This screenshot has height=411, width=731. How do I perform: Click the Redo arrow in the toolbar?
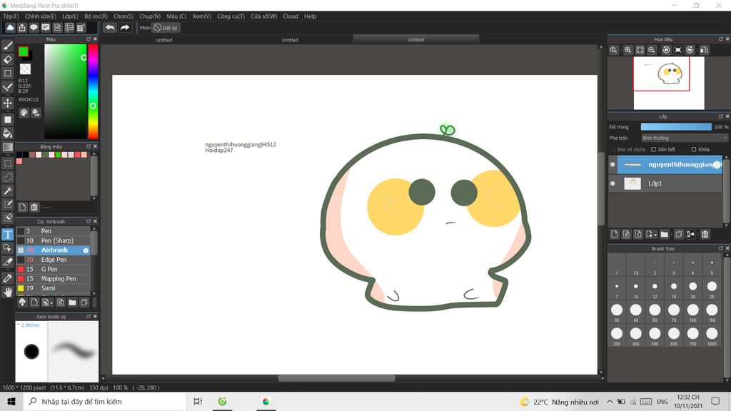click(x=124, y=28)
